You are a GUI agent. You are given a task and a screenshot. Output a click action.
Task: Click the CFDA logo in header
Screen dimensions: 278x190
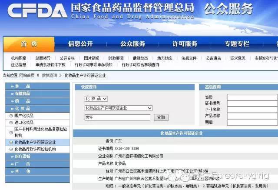pyautogui.click(x=37, y=10)
